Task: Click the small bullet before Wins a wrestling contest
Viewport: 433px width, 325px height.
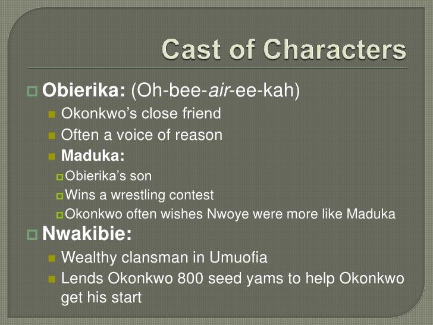Action: pos(59,196)
